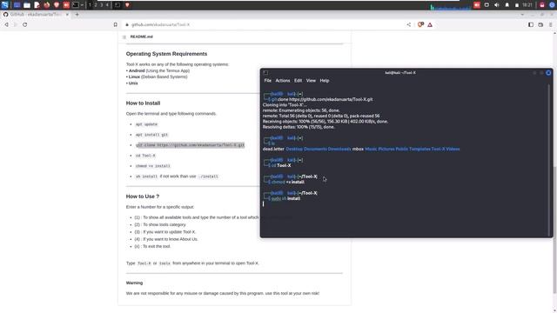Click the Brave taskbar window button
557x313 pixels.
[x=127, y=5]
